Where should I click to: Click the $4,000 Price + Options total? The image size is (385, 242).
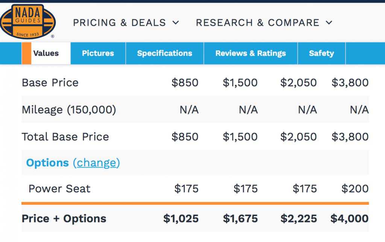pyautogui.click(x=349, y=218)
